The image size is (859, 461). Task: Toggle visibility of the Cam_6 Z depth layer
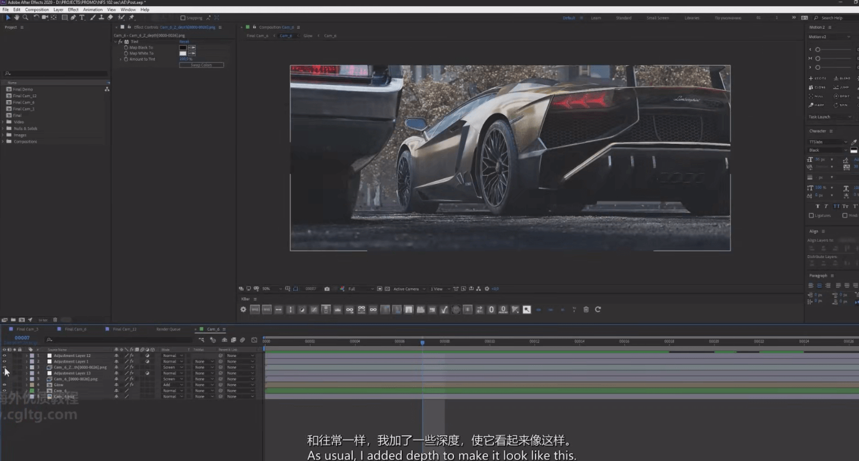pyautogui.click(x=5, y=367)
